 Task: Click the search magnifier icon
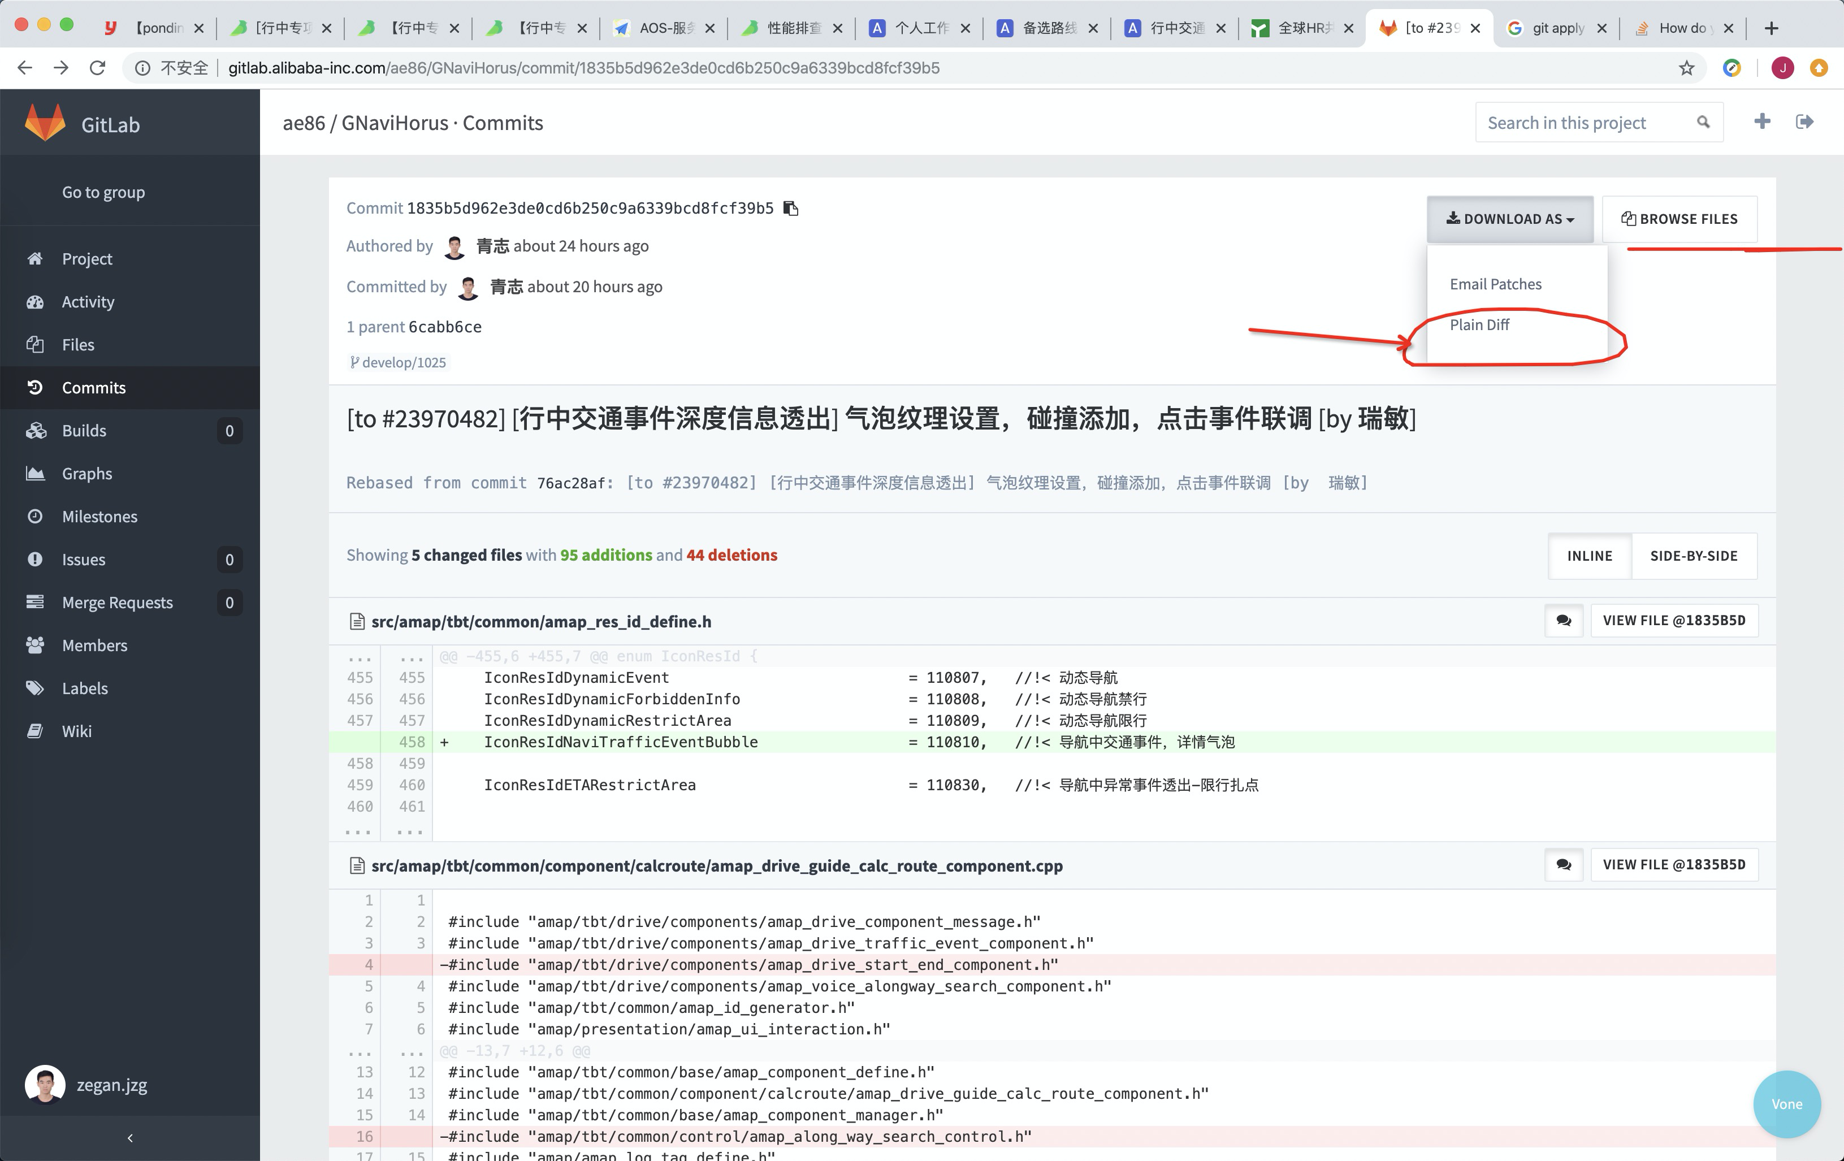click(x=1703, y=123)
